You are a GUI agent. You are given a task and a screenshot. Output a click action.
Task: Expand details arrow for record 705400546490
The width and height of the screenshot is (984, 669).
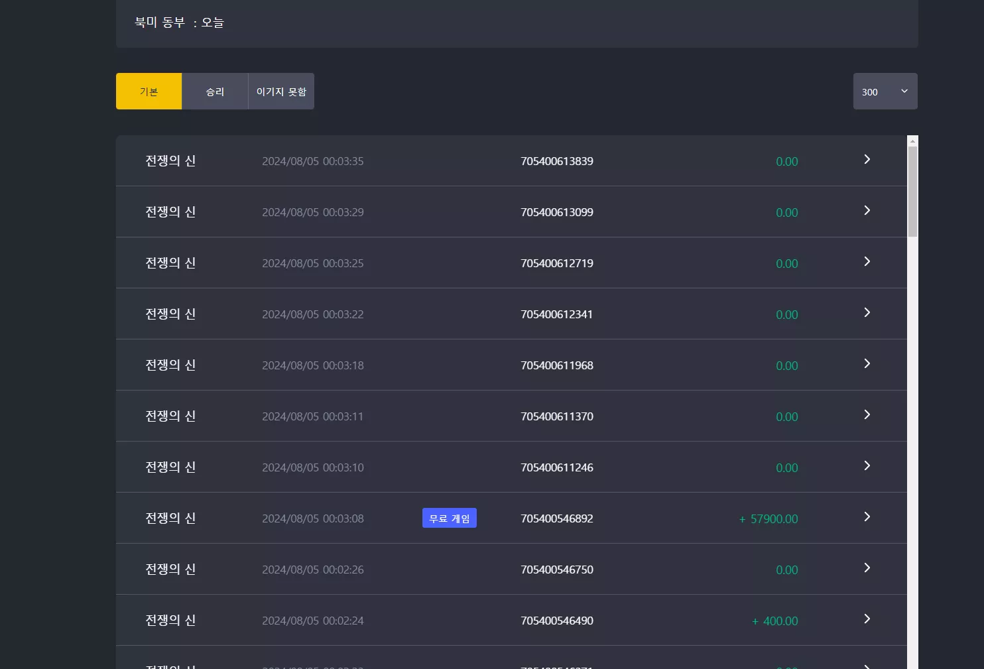867,619
